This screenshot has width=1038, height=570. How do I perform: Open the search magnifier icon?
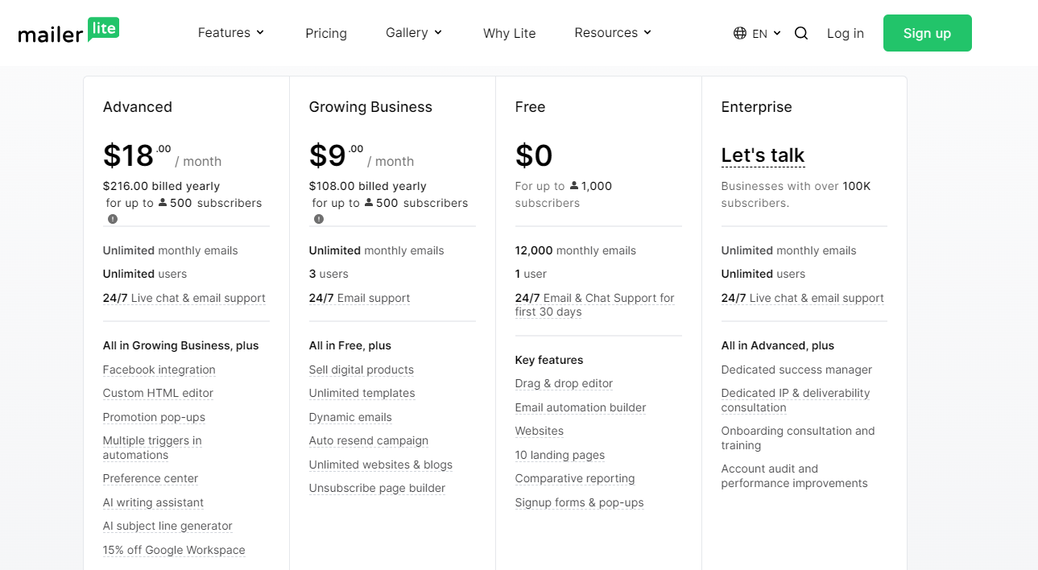(x=801, y=33)
